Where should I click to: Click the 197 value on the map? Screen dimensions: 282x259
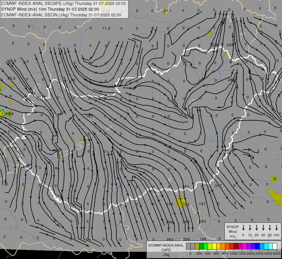pyautogui.click(x=202, y=204)
